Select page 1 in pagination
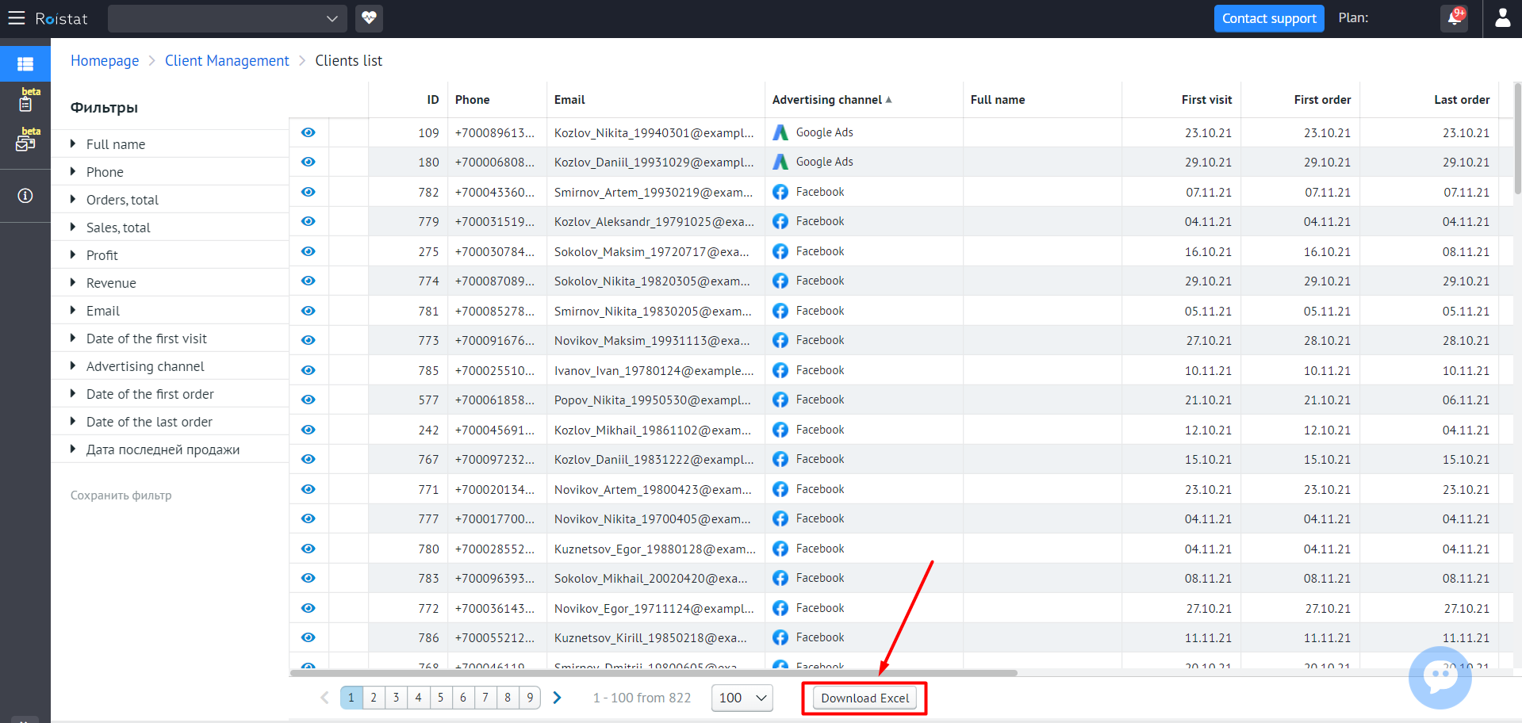 tap(351, 698)
